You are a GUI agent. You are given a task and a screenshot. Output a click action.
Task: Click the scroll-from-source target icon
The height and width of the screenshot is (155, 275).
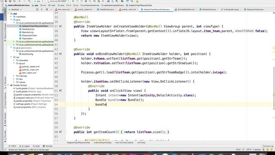click(x=37, y=9)
